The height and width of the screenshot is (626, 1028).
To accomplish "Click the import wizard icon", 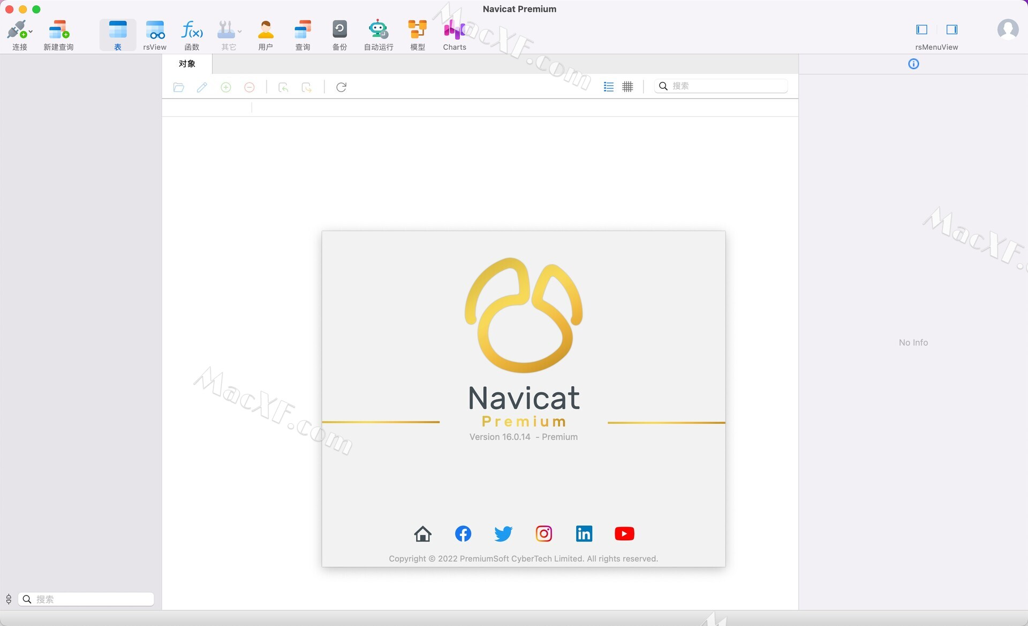I will click(283, 87).
